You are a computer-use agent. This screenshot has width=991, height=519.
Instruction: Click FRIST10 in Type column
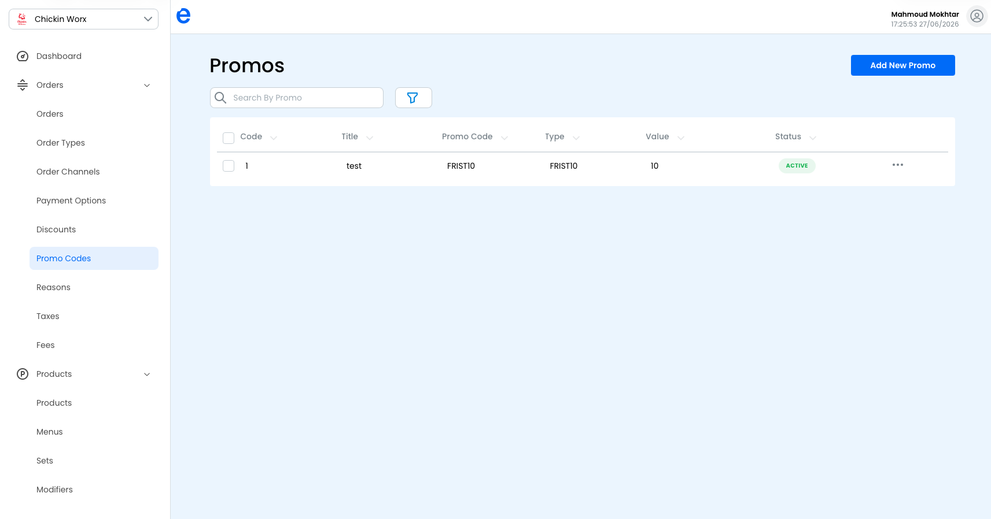(x=563, y=166)
